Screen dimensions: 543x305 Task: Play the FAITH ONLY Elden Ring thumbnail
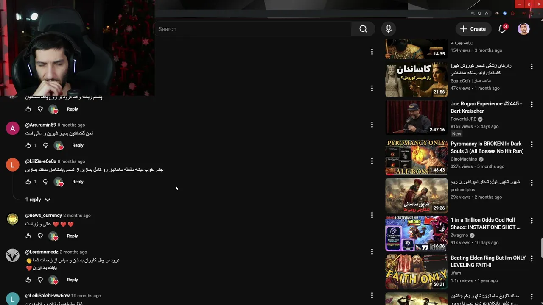click(x=417, y=272)
